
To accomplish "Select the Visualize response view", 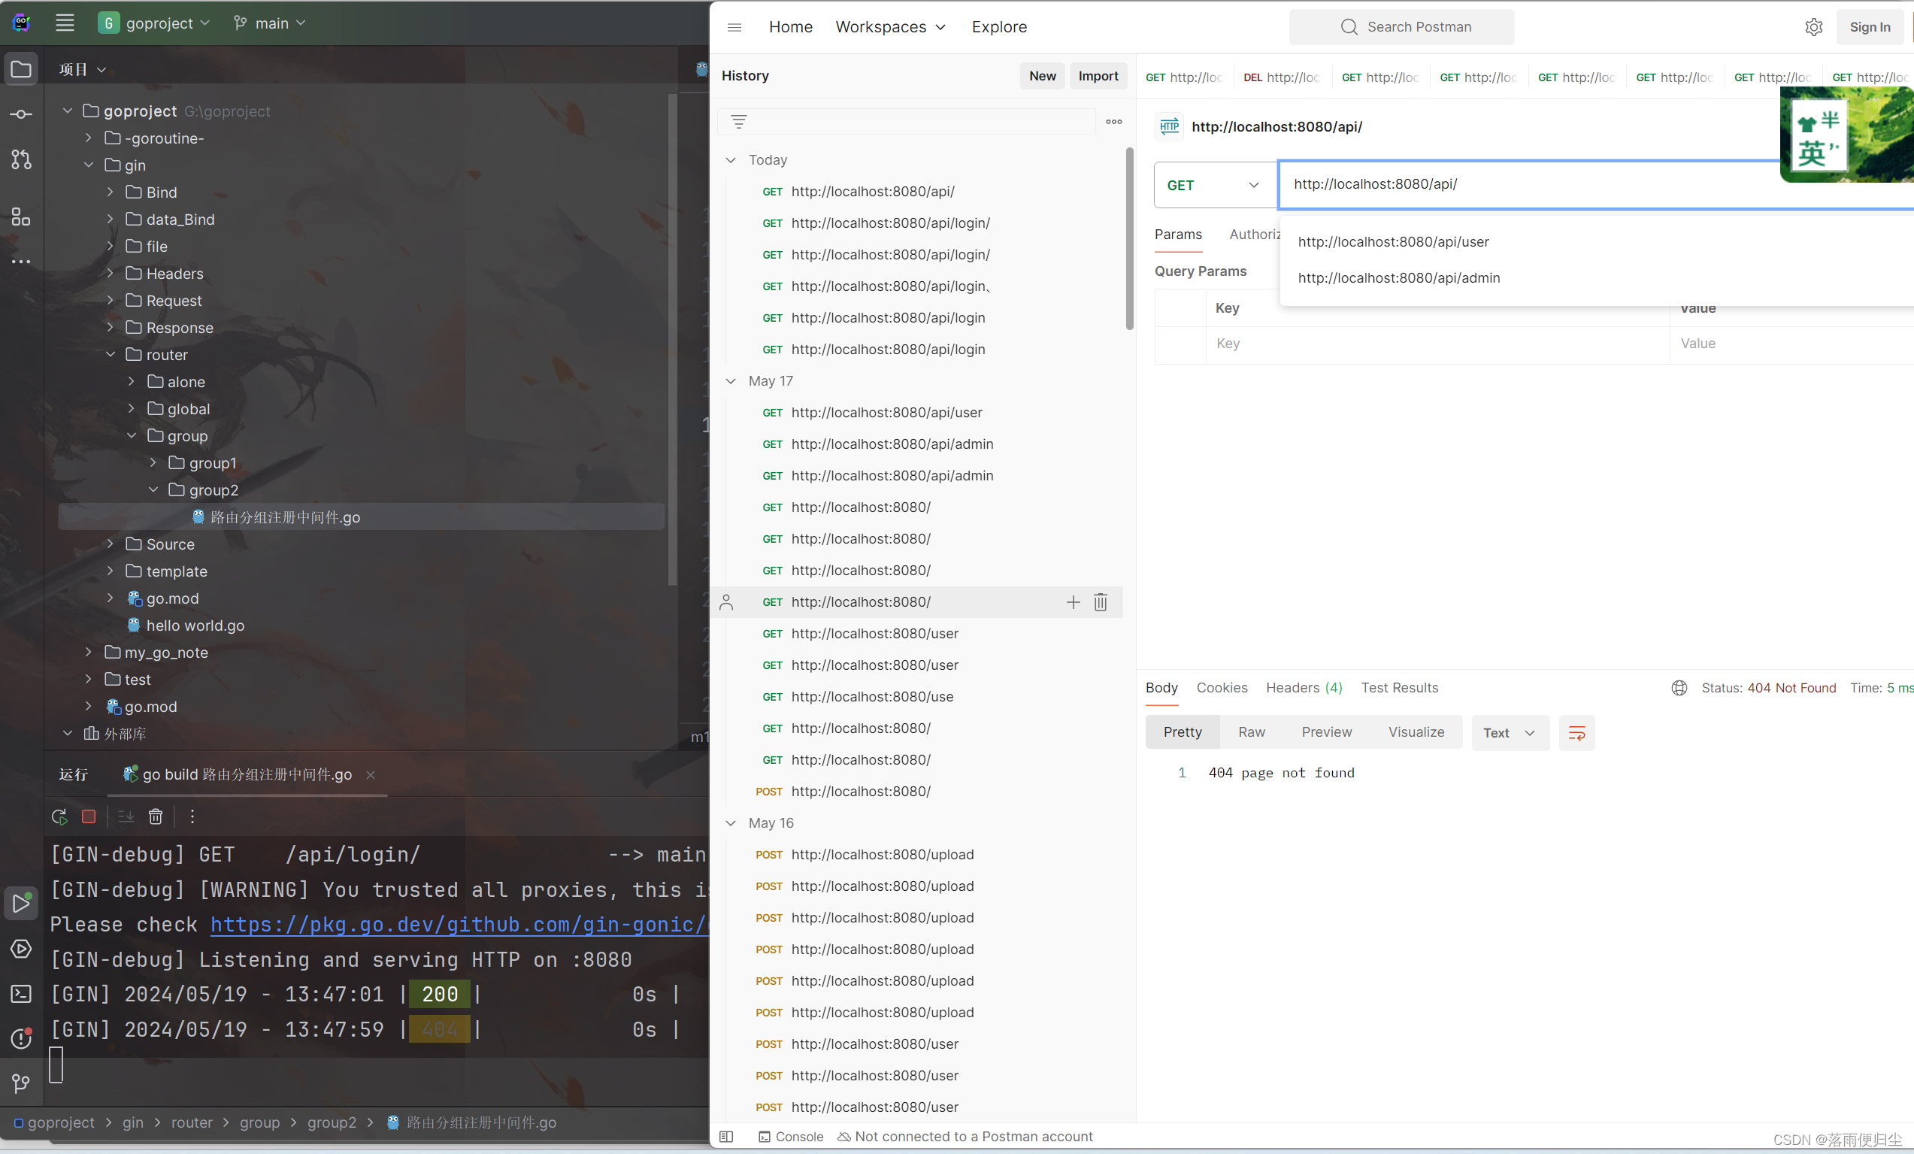I will click(x=1416, y=733).
